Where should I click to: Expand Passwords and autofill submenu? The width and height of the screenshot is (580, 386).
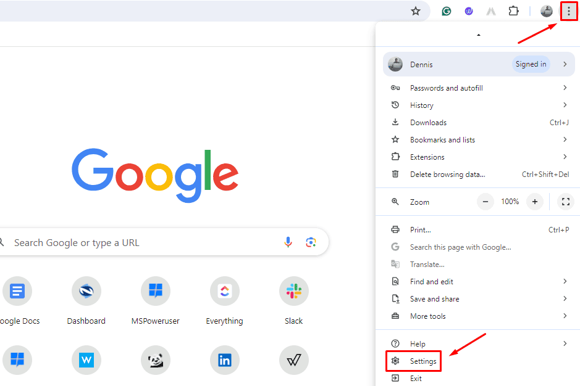[479, 88]
